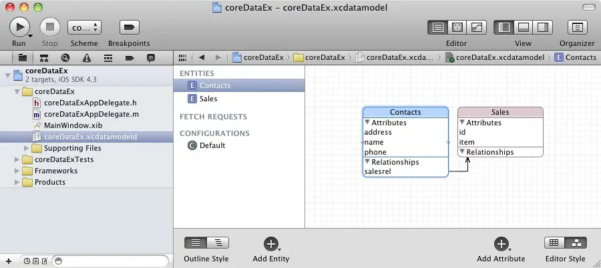Open coreDataExAppDelegate.m file
Screen dimensions: 601x268
pyautogui.click(x=90, y=114)
